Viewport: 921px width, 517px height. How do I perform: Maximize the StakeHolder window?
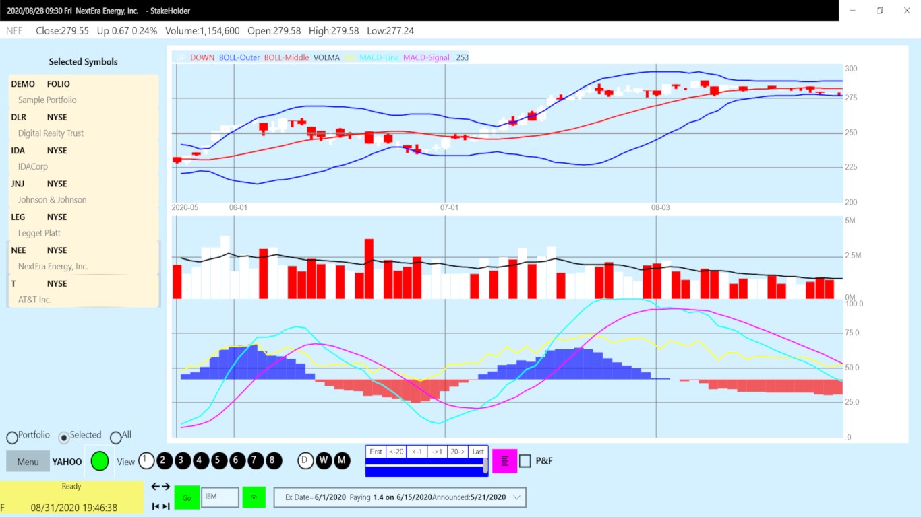pos(880,10)
